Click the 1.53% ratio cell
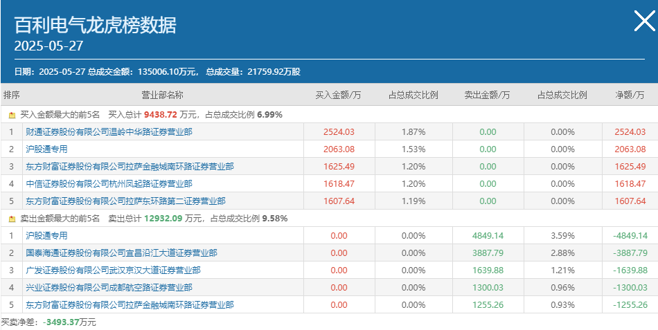Screen dimensions: 658x330 (414, 149)
